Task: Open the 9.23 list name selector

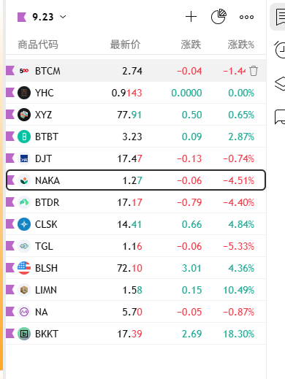Action: tap(42, 17)
